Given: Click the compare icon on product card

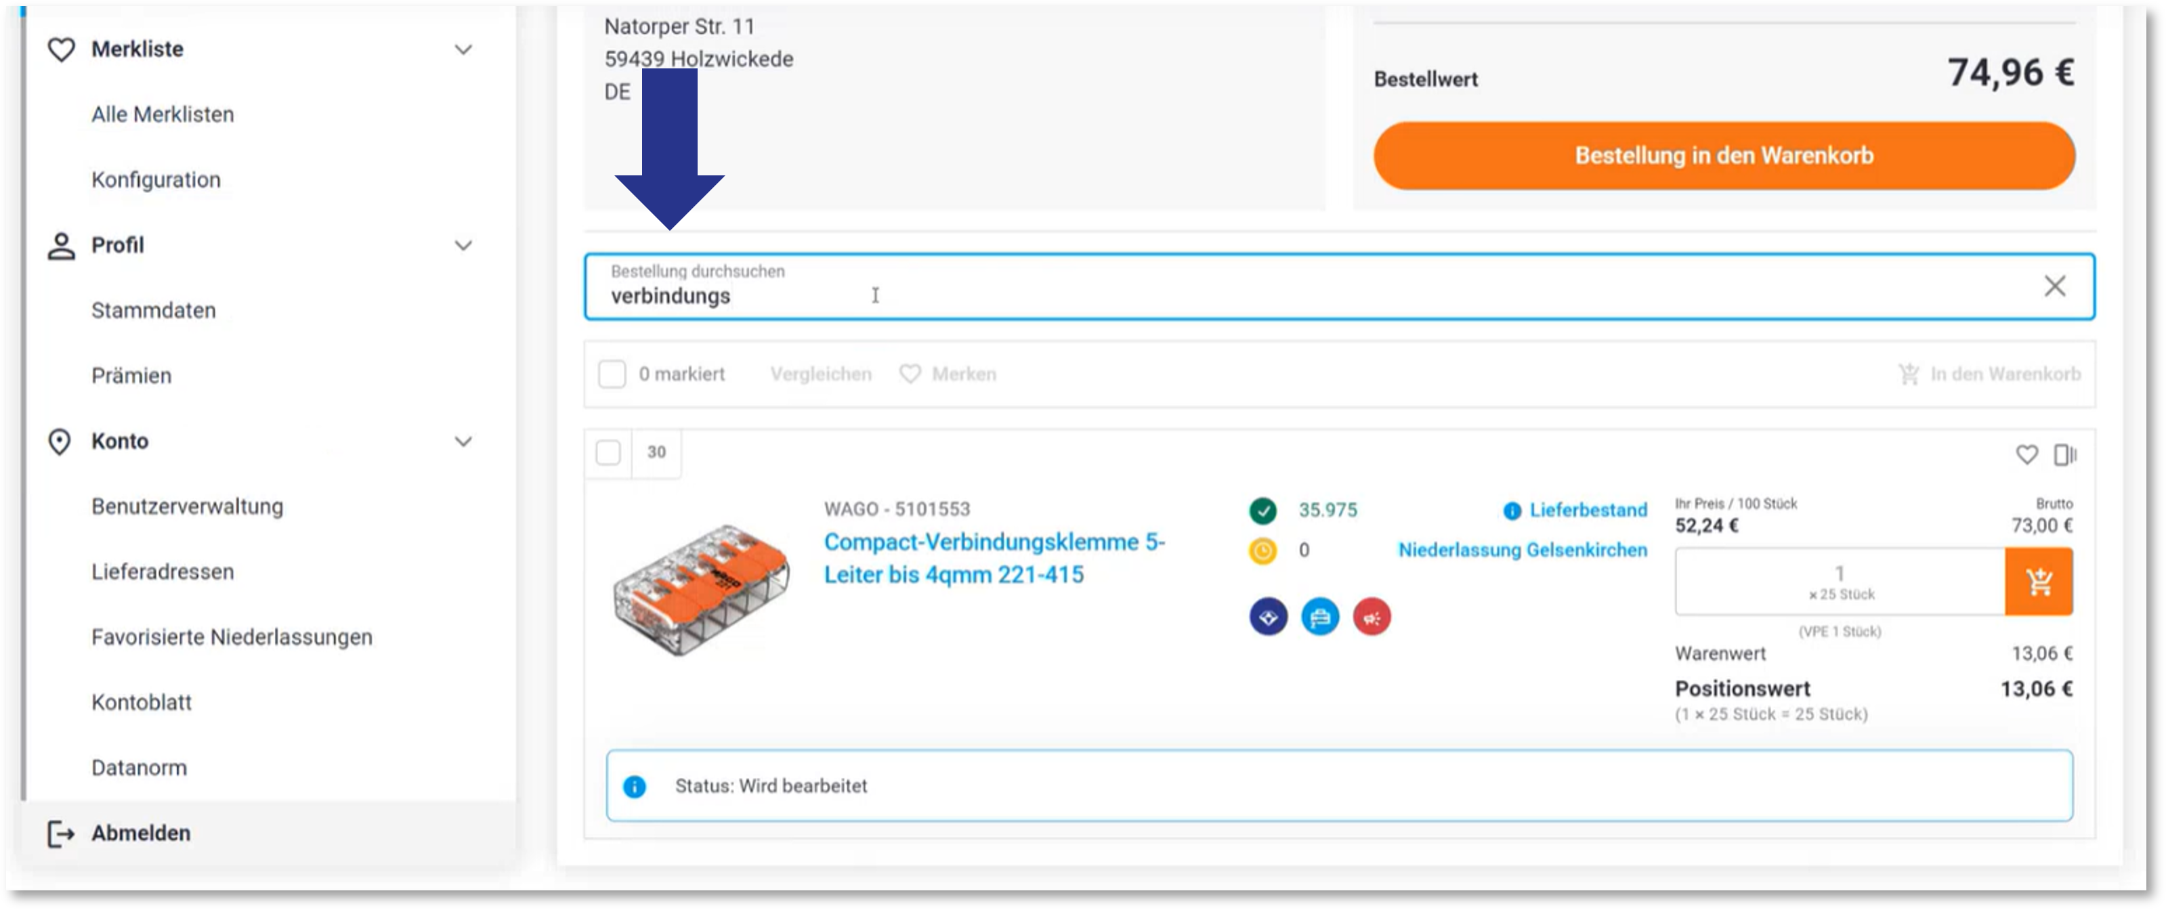Looking at the screenshot, I should click(x=2064, y=454).
